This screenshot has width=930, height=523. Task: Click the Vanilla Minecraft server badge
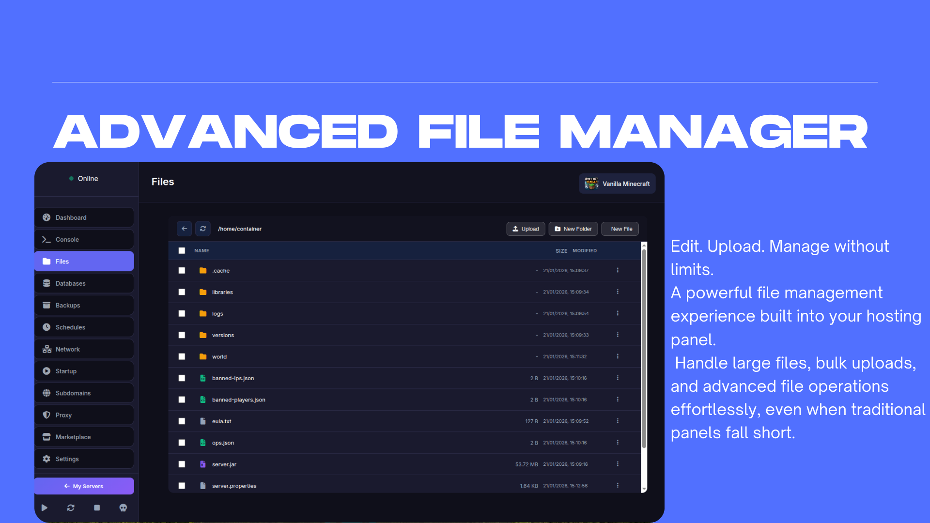[x=617, y=184]
